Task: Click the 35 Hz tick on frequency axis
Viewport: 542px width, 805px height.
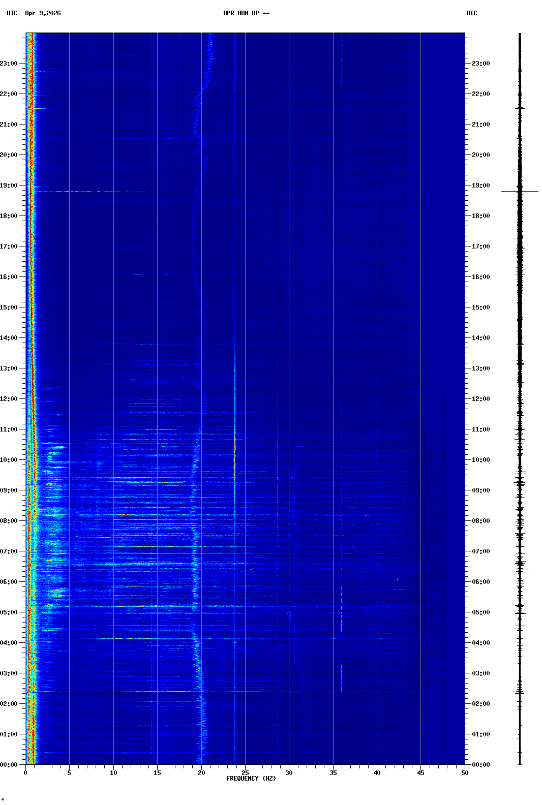Action: click(333, 772)
